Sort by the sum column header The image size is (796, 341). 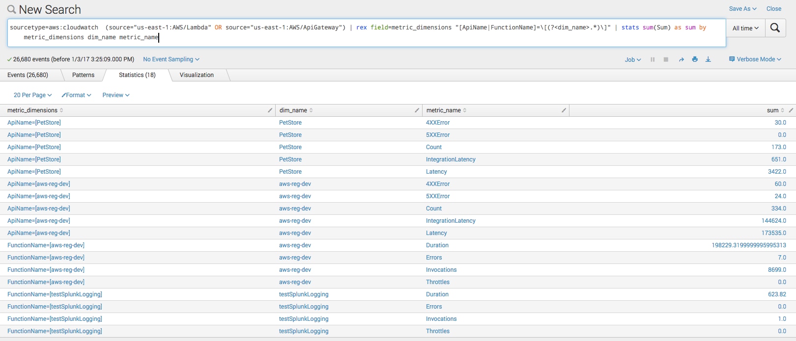(x=772, y=110)
